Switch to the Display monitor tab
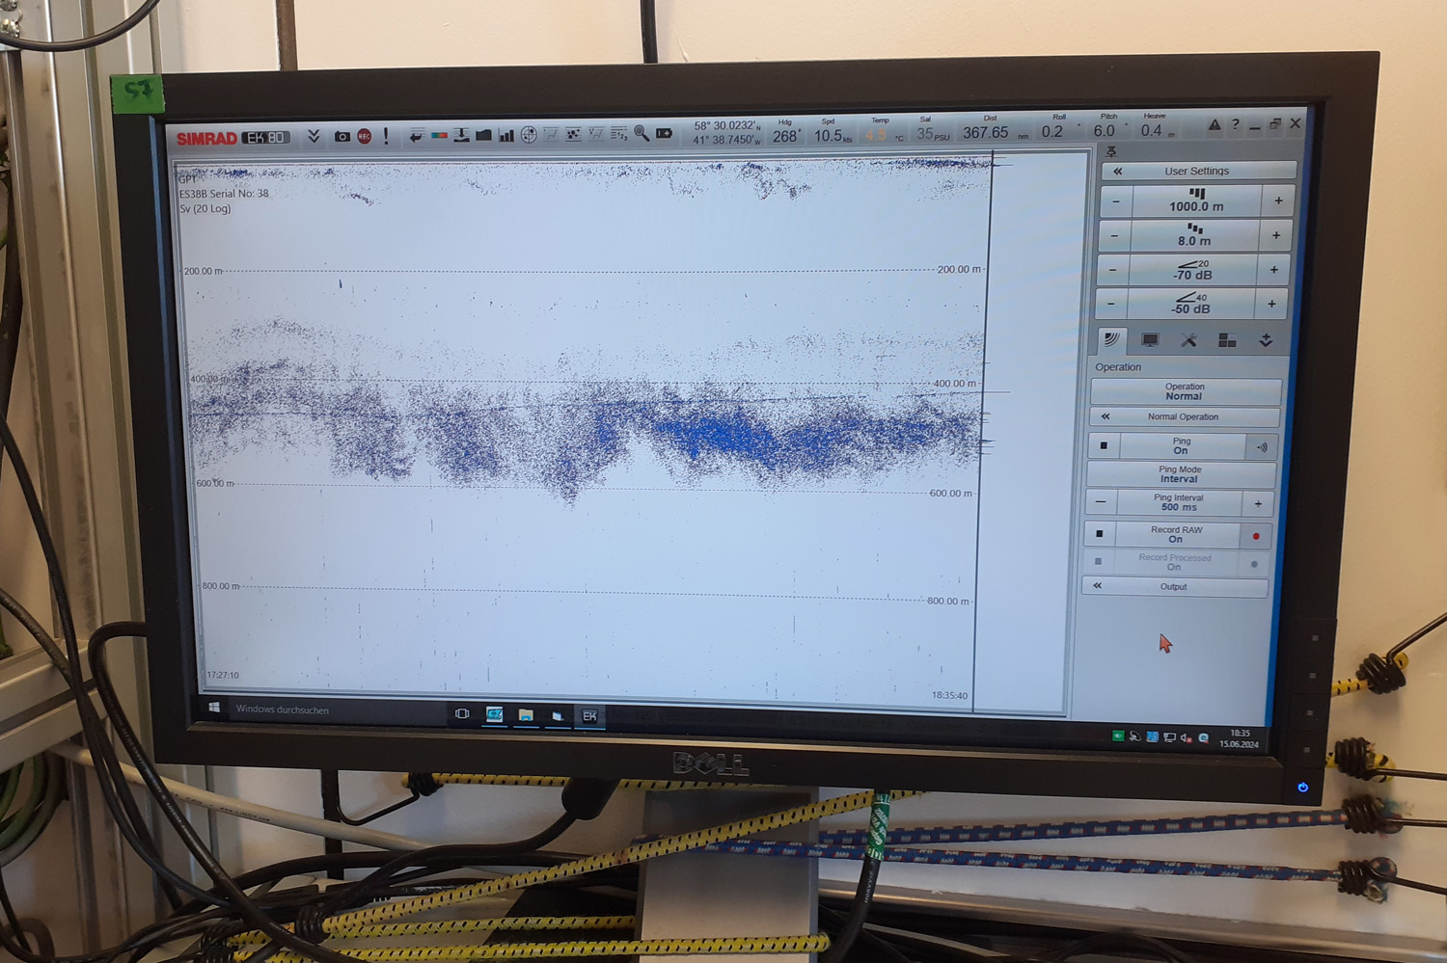 point(1150,340)
